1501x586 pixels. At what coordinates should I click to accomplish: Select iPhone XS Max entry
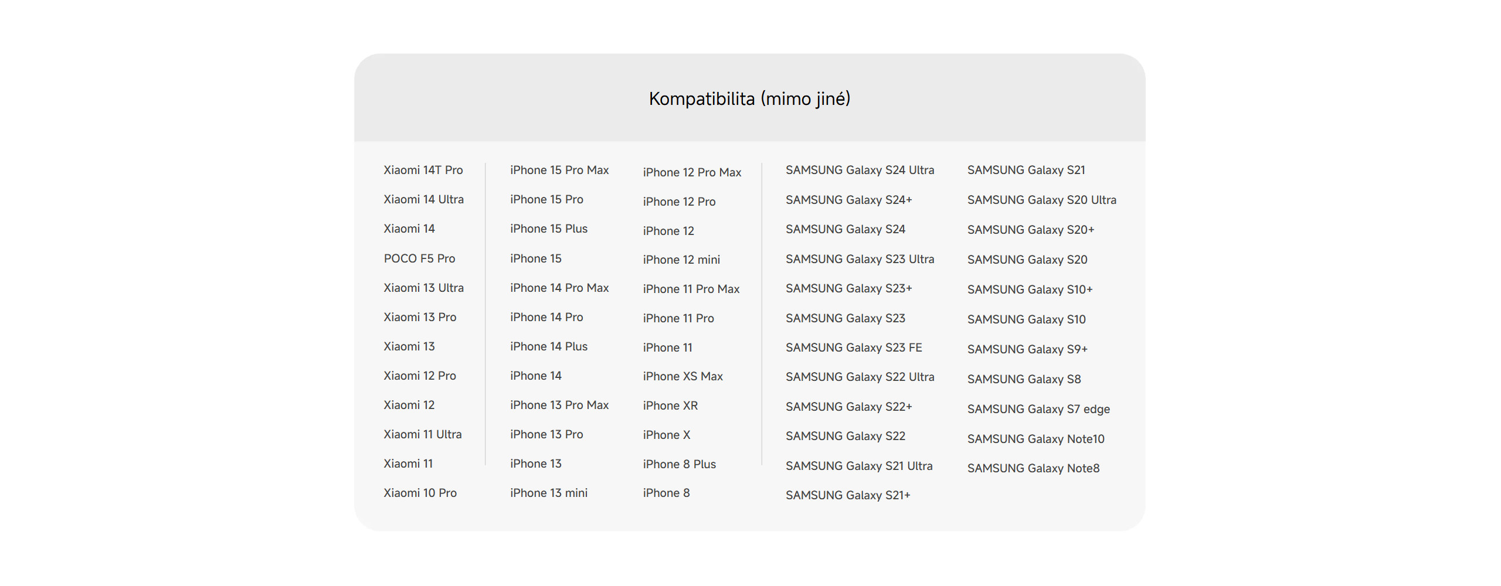coord(682,376)
